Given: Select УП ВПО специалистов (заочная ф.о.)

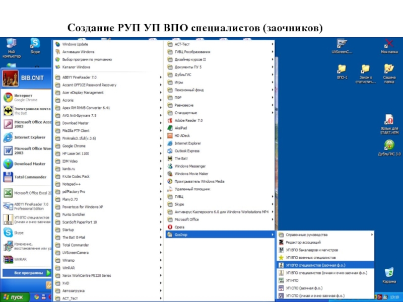Looking at the screenshot, I should coord(325,265).
